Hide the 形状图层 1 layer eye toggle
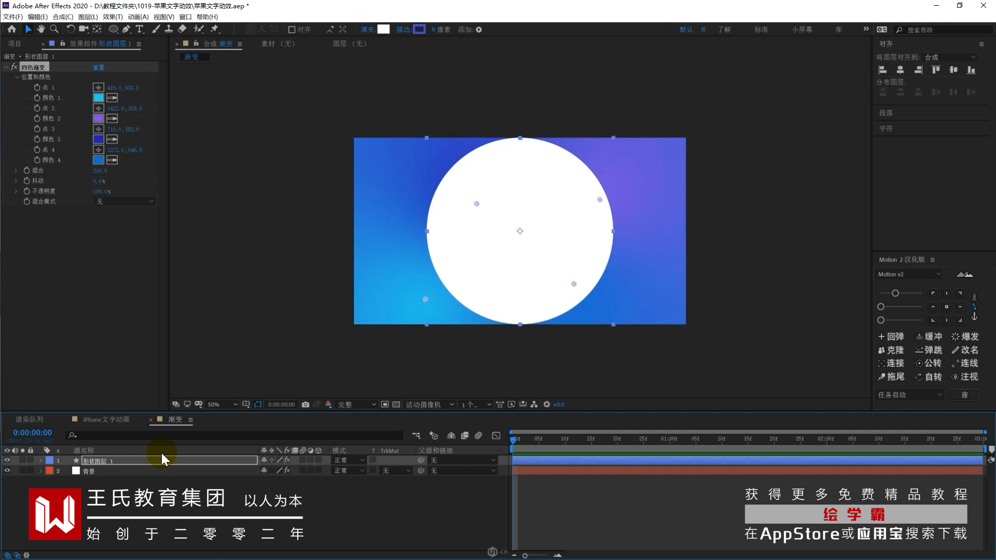Viewport: 996px width, 560px height. [x=7, y=460]
